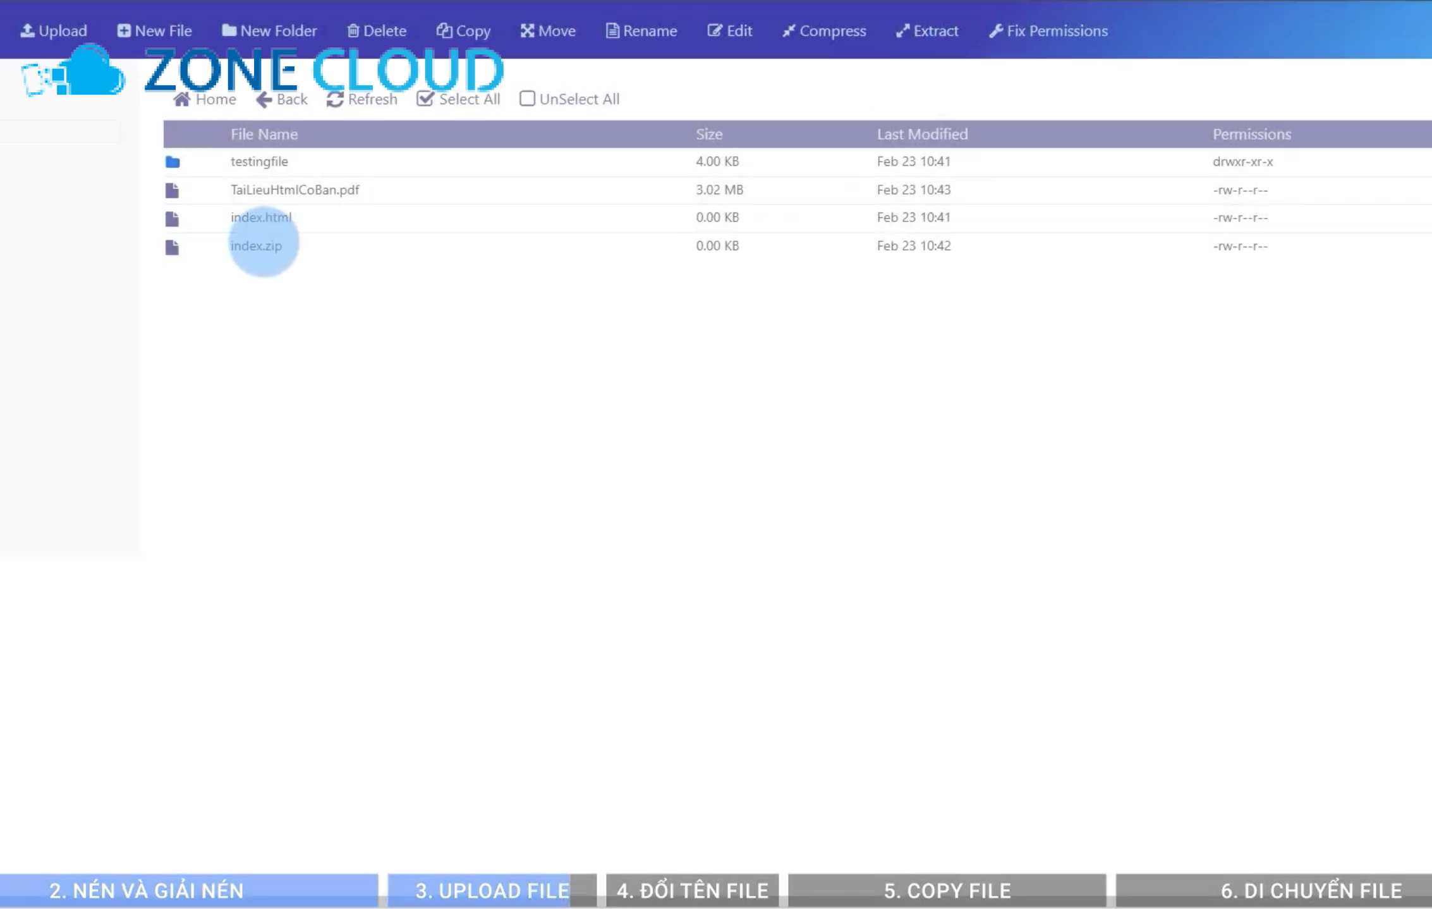Click the Compress toolbar button

825,30
